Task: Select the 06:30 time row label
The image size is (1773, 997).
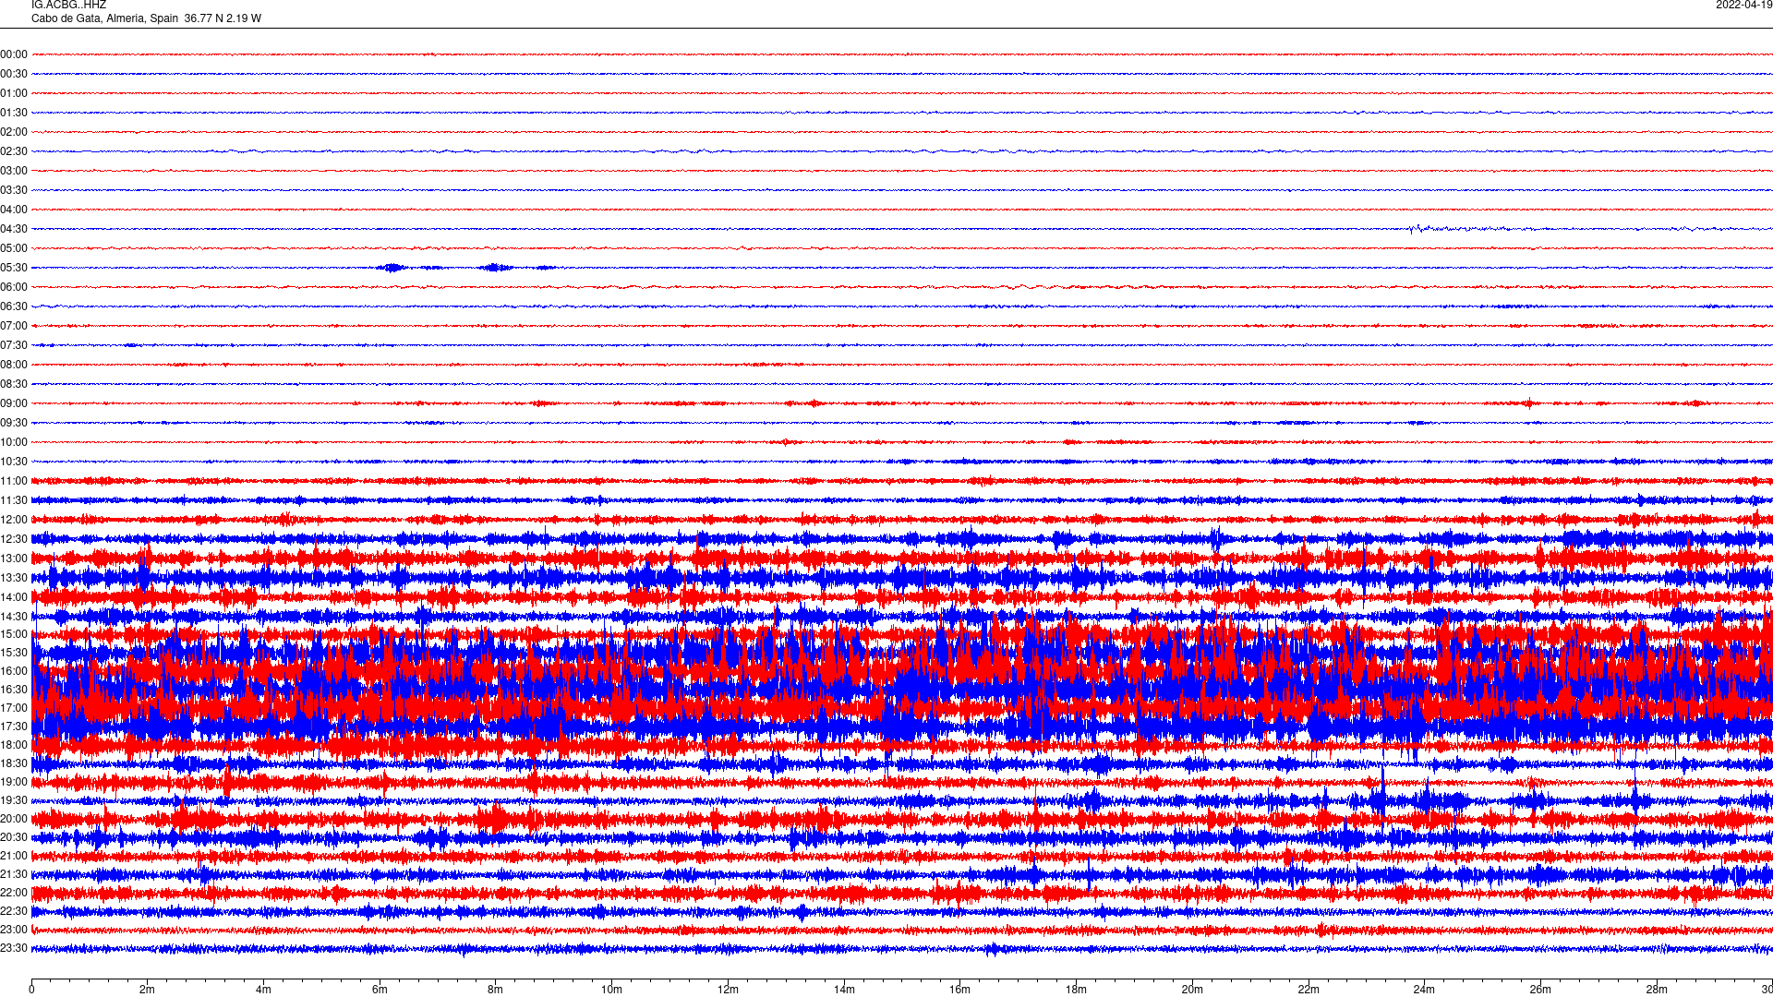Action: point(14,306)
